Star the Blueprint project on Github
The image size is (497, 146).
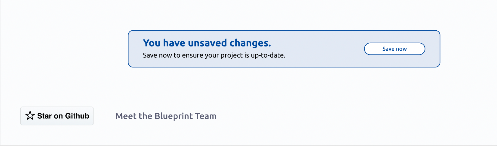(x=57, y=116)
